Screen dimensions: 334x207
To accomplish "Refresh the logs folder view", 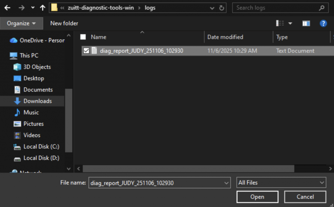I will pos(222,8).
